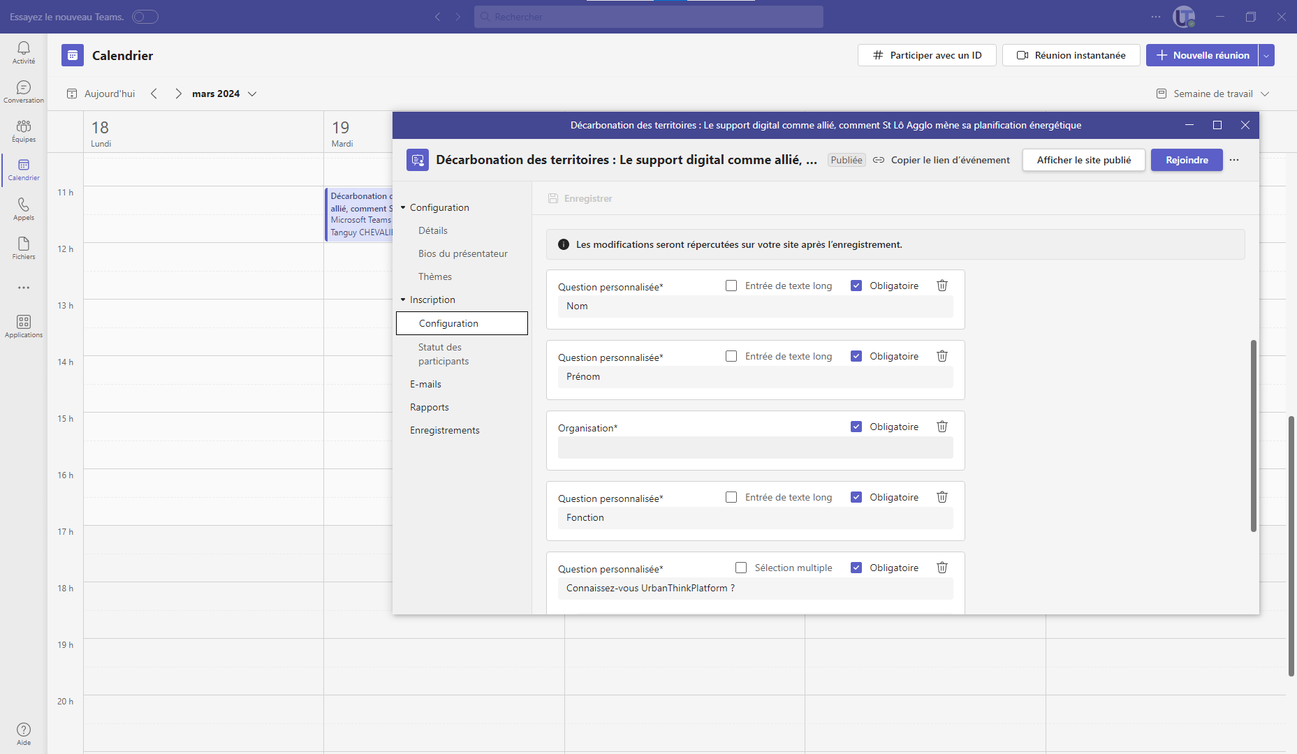Viewport: 1297px width, 754px height.
Task: Click the Rejoindre button
Action: [x=1187, y=160]
